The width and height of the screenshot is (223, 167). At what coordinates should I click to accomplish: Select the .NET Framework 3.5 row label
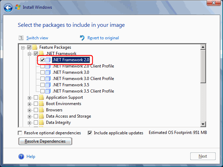pos(71,85)
